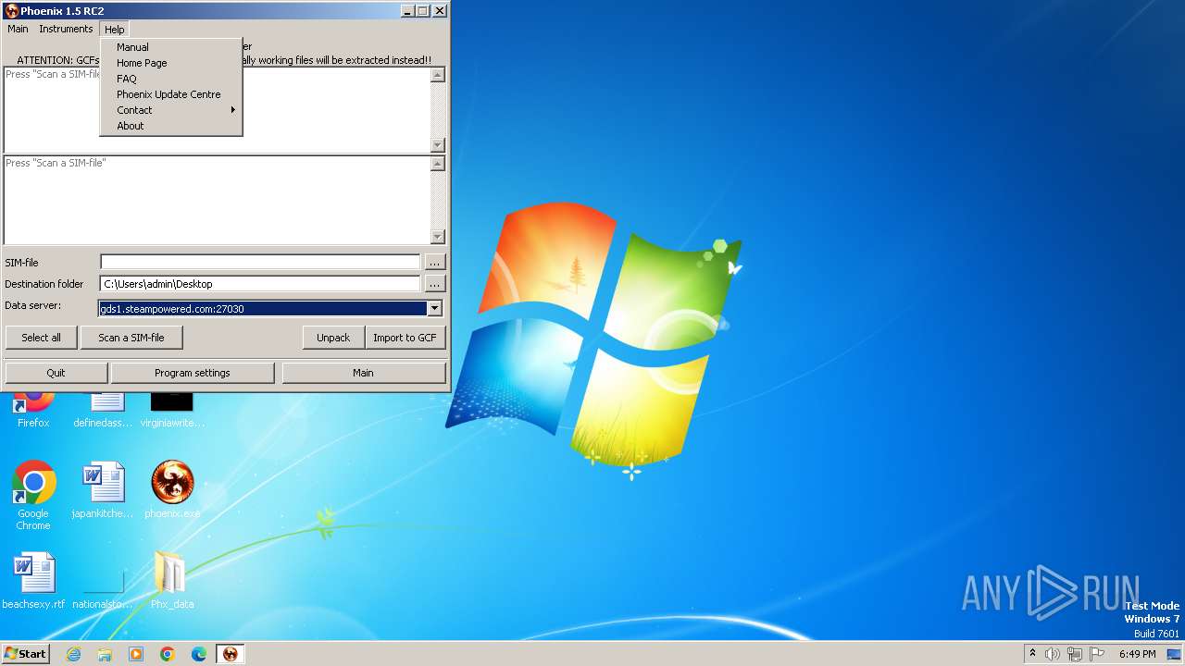1185x666 pixels.
Task: Click the taskbar clock showing 6:49 PM
Action: pos(1137,654)
